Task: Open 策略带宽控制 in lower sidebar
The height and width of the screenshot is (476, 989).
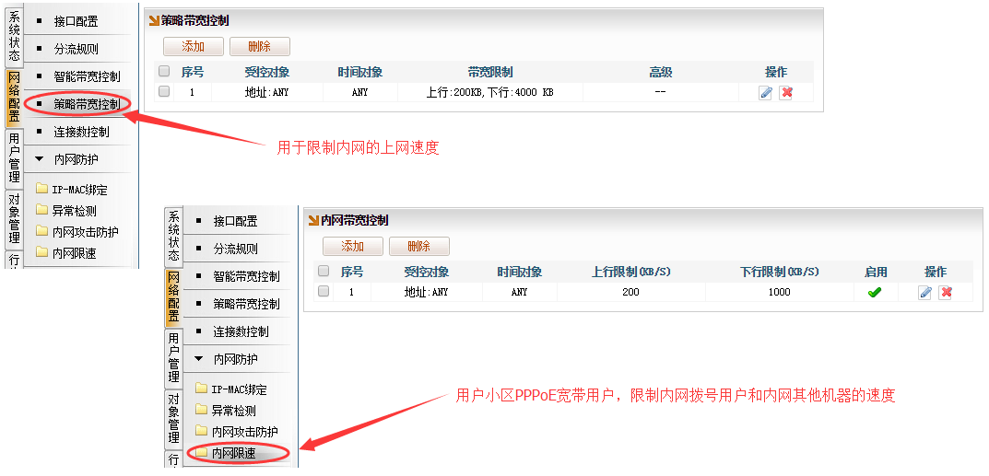Action: pos(247,304)
